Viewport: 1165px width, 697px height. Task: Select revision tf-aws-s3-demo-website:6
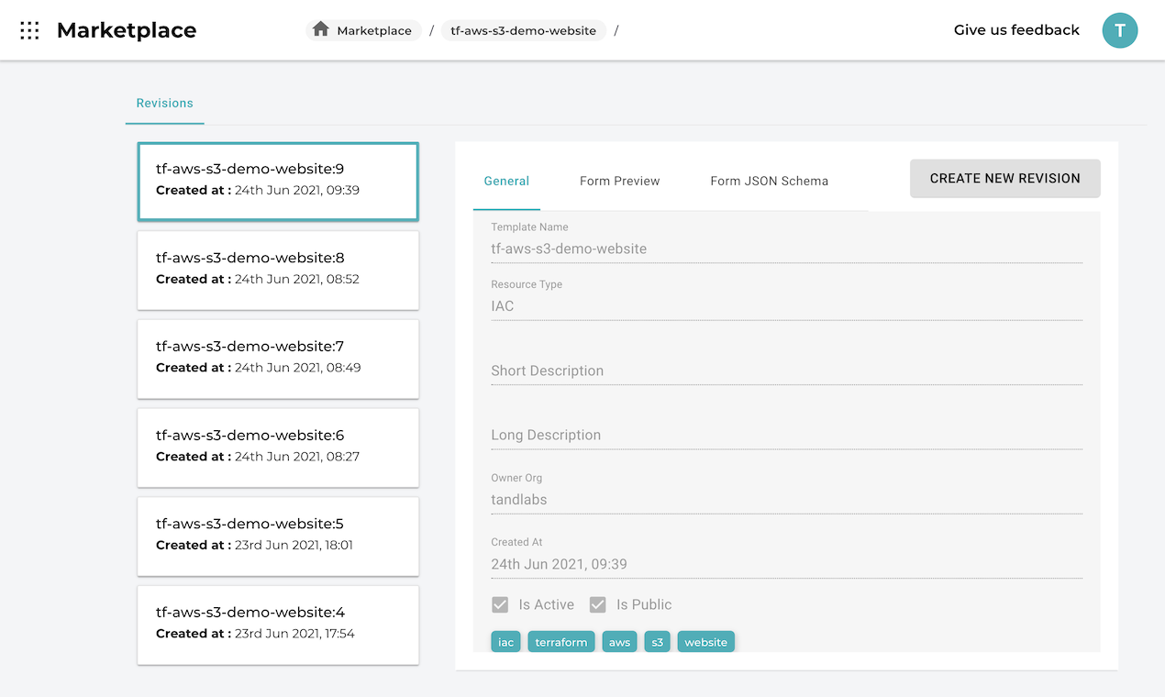click(x=278, y=448)
